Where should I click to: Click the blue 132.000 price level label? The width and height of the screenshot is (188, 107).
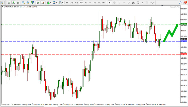point(184,41)
